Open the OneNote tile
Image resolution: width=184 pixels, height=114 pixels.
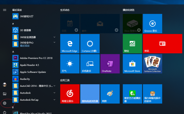[x=110, y=64]
